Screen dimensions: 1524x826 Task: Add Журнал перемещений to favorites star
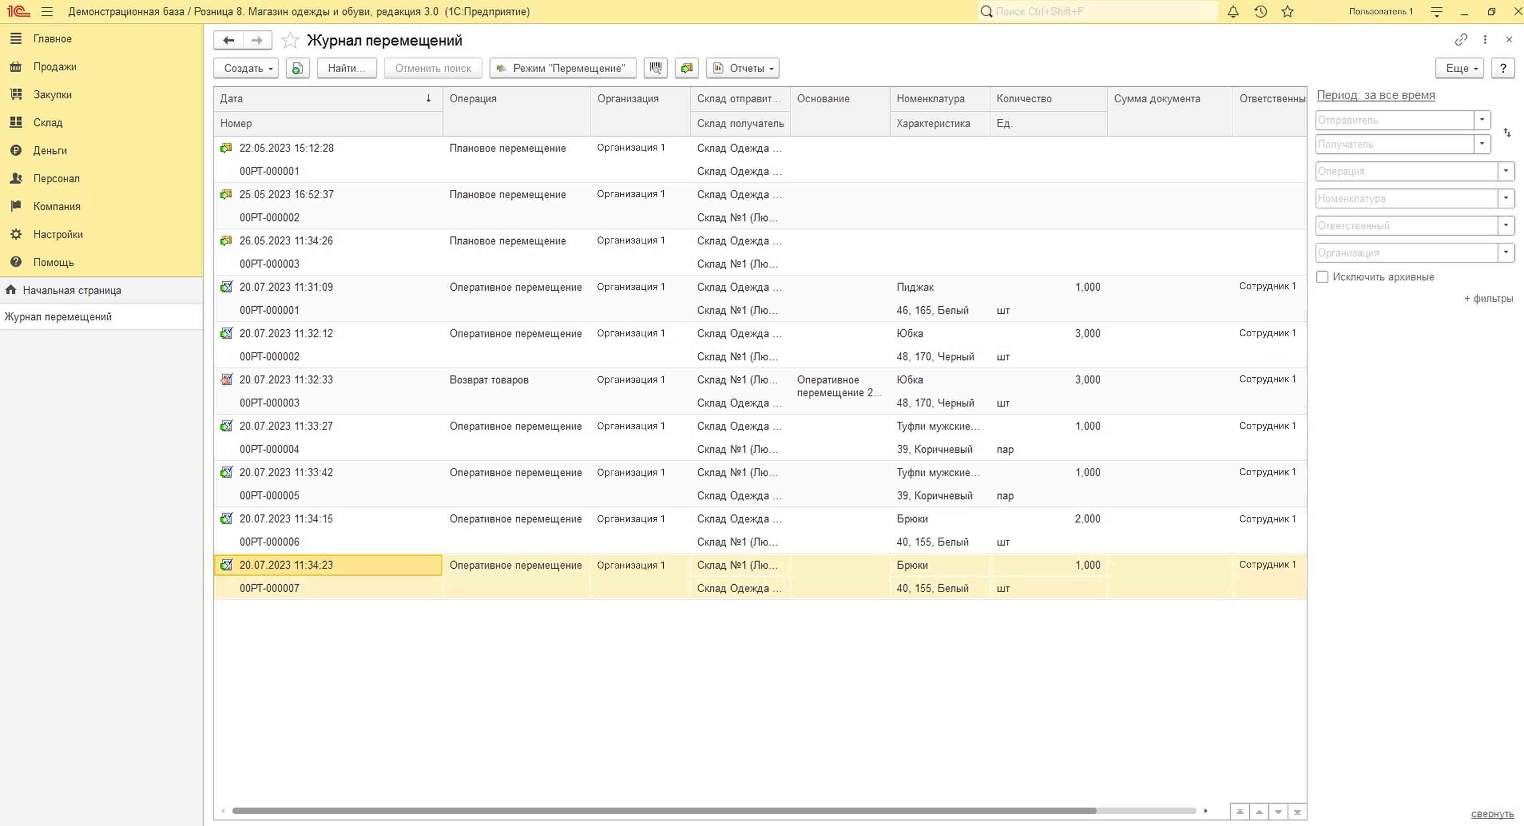coord(290,40)
